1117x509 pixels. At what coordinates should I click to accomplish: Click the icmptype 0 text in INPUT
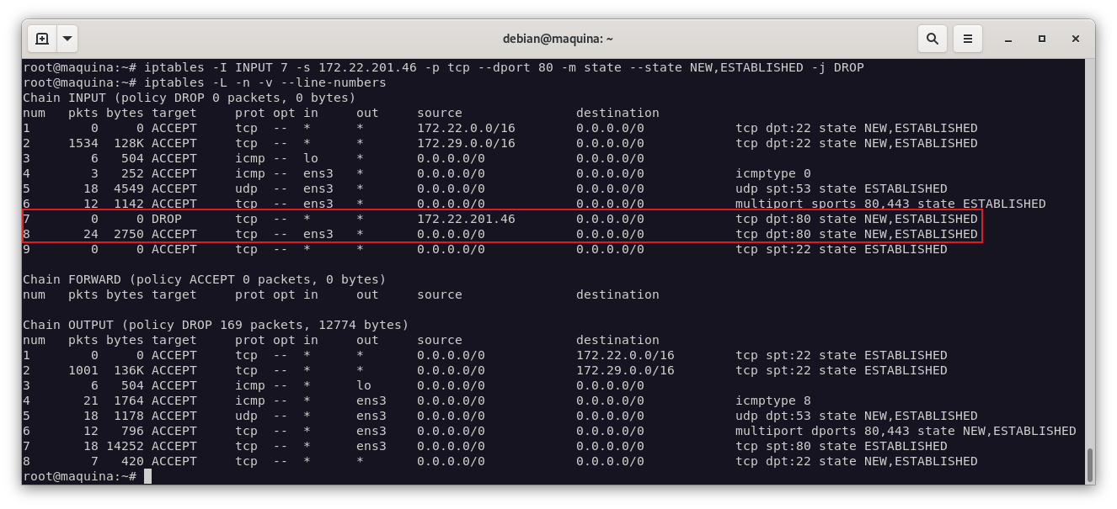tap(772, 173)
